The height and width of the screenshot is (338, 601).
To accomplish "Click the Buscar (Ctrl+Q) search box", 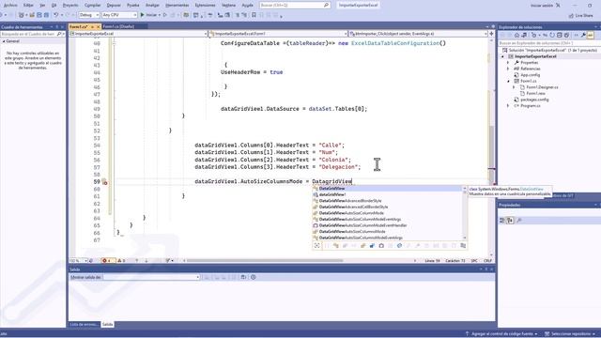I will coord(294,6).
